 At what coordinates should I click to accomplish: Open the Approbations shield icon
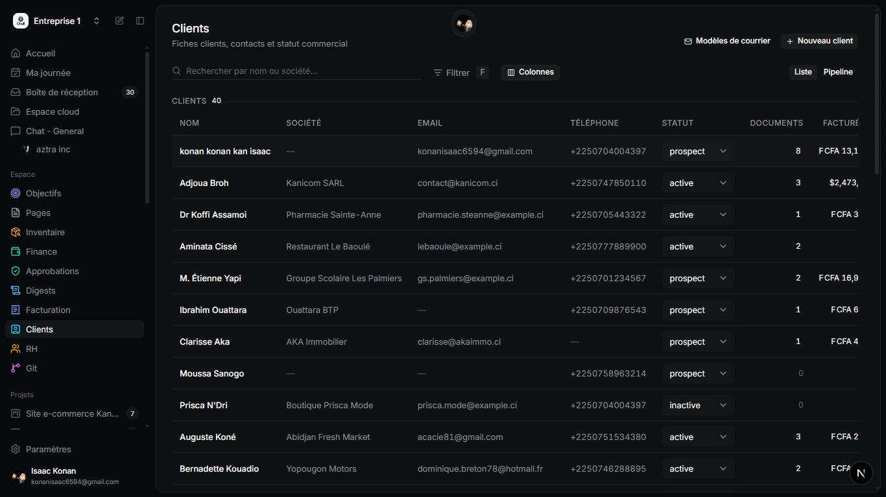click(x=16, y=271)
